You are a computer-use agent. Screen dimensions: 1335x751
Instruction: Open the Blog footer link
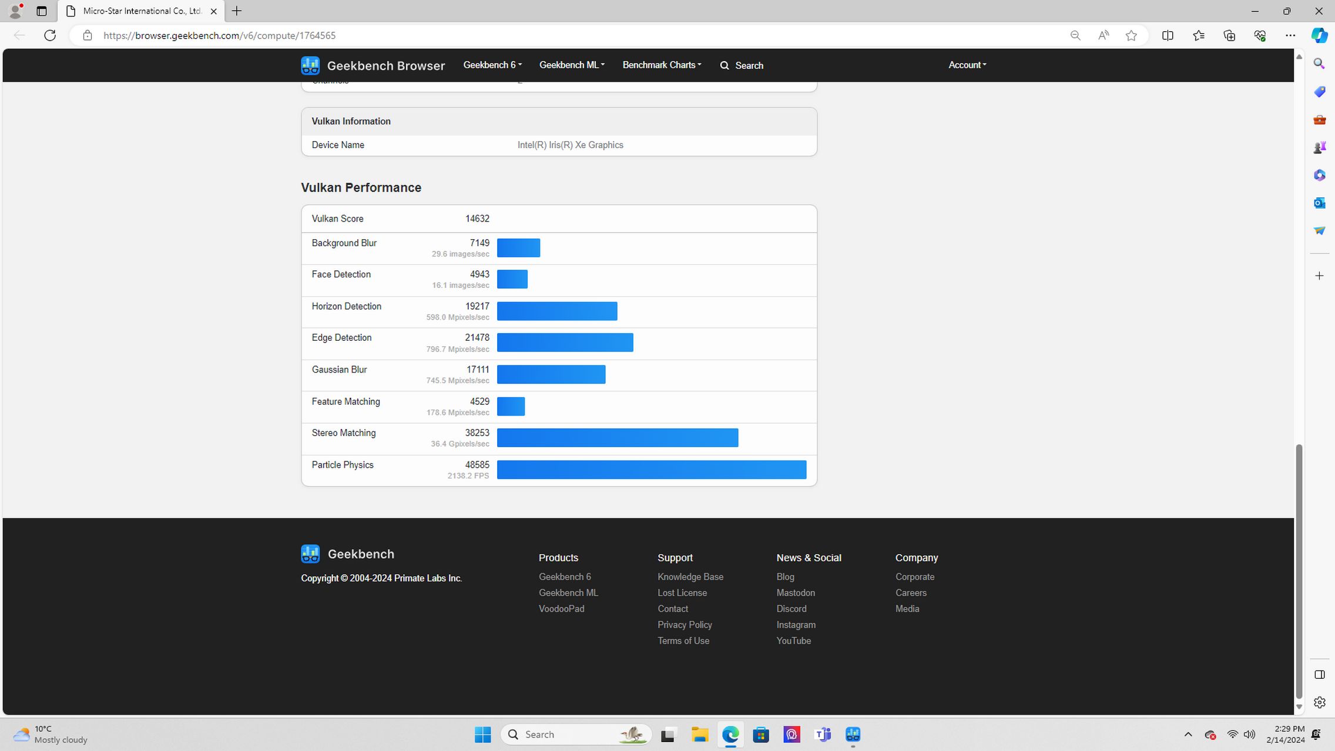point(785,577)
